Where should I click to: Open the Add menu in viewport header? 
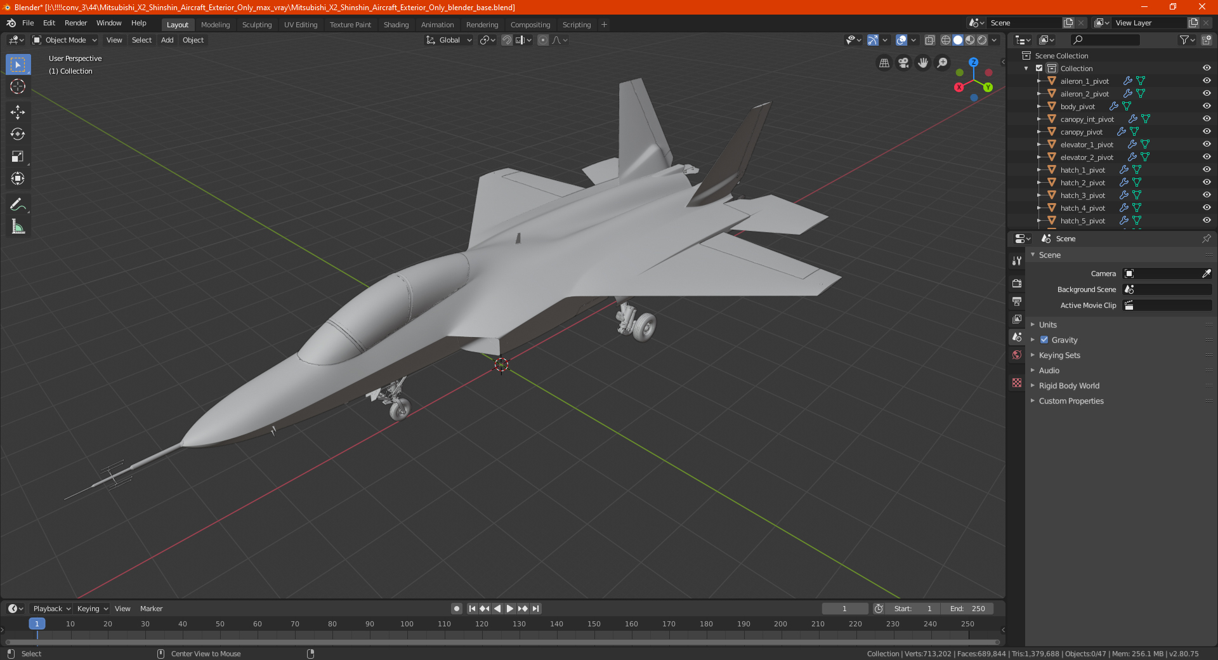click(x=167, y=40)
